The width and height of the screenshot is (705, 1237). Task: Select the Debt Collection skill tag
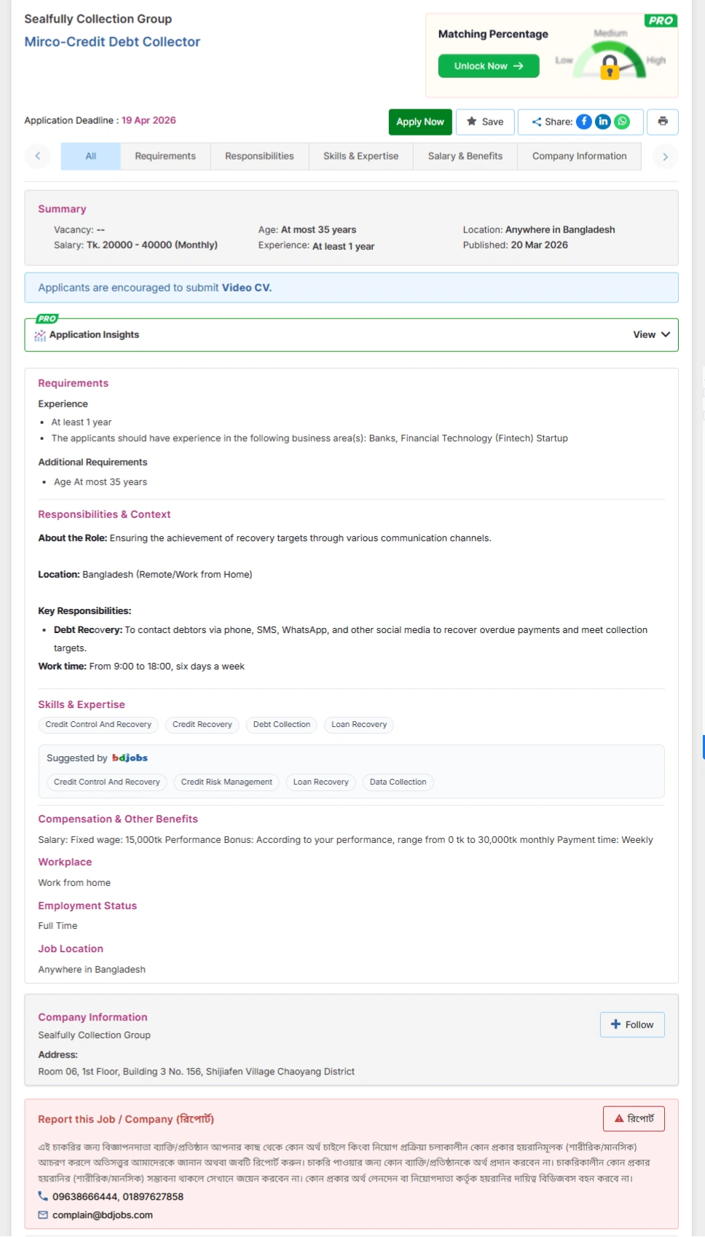(x=282, y=725)
